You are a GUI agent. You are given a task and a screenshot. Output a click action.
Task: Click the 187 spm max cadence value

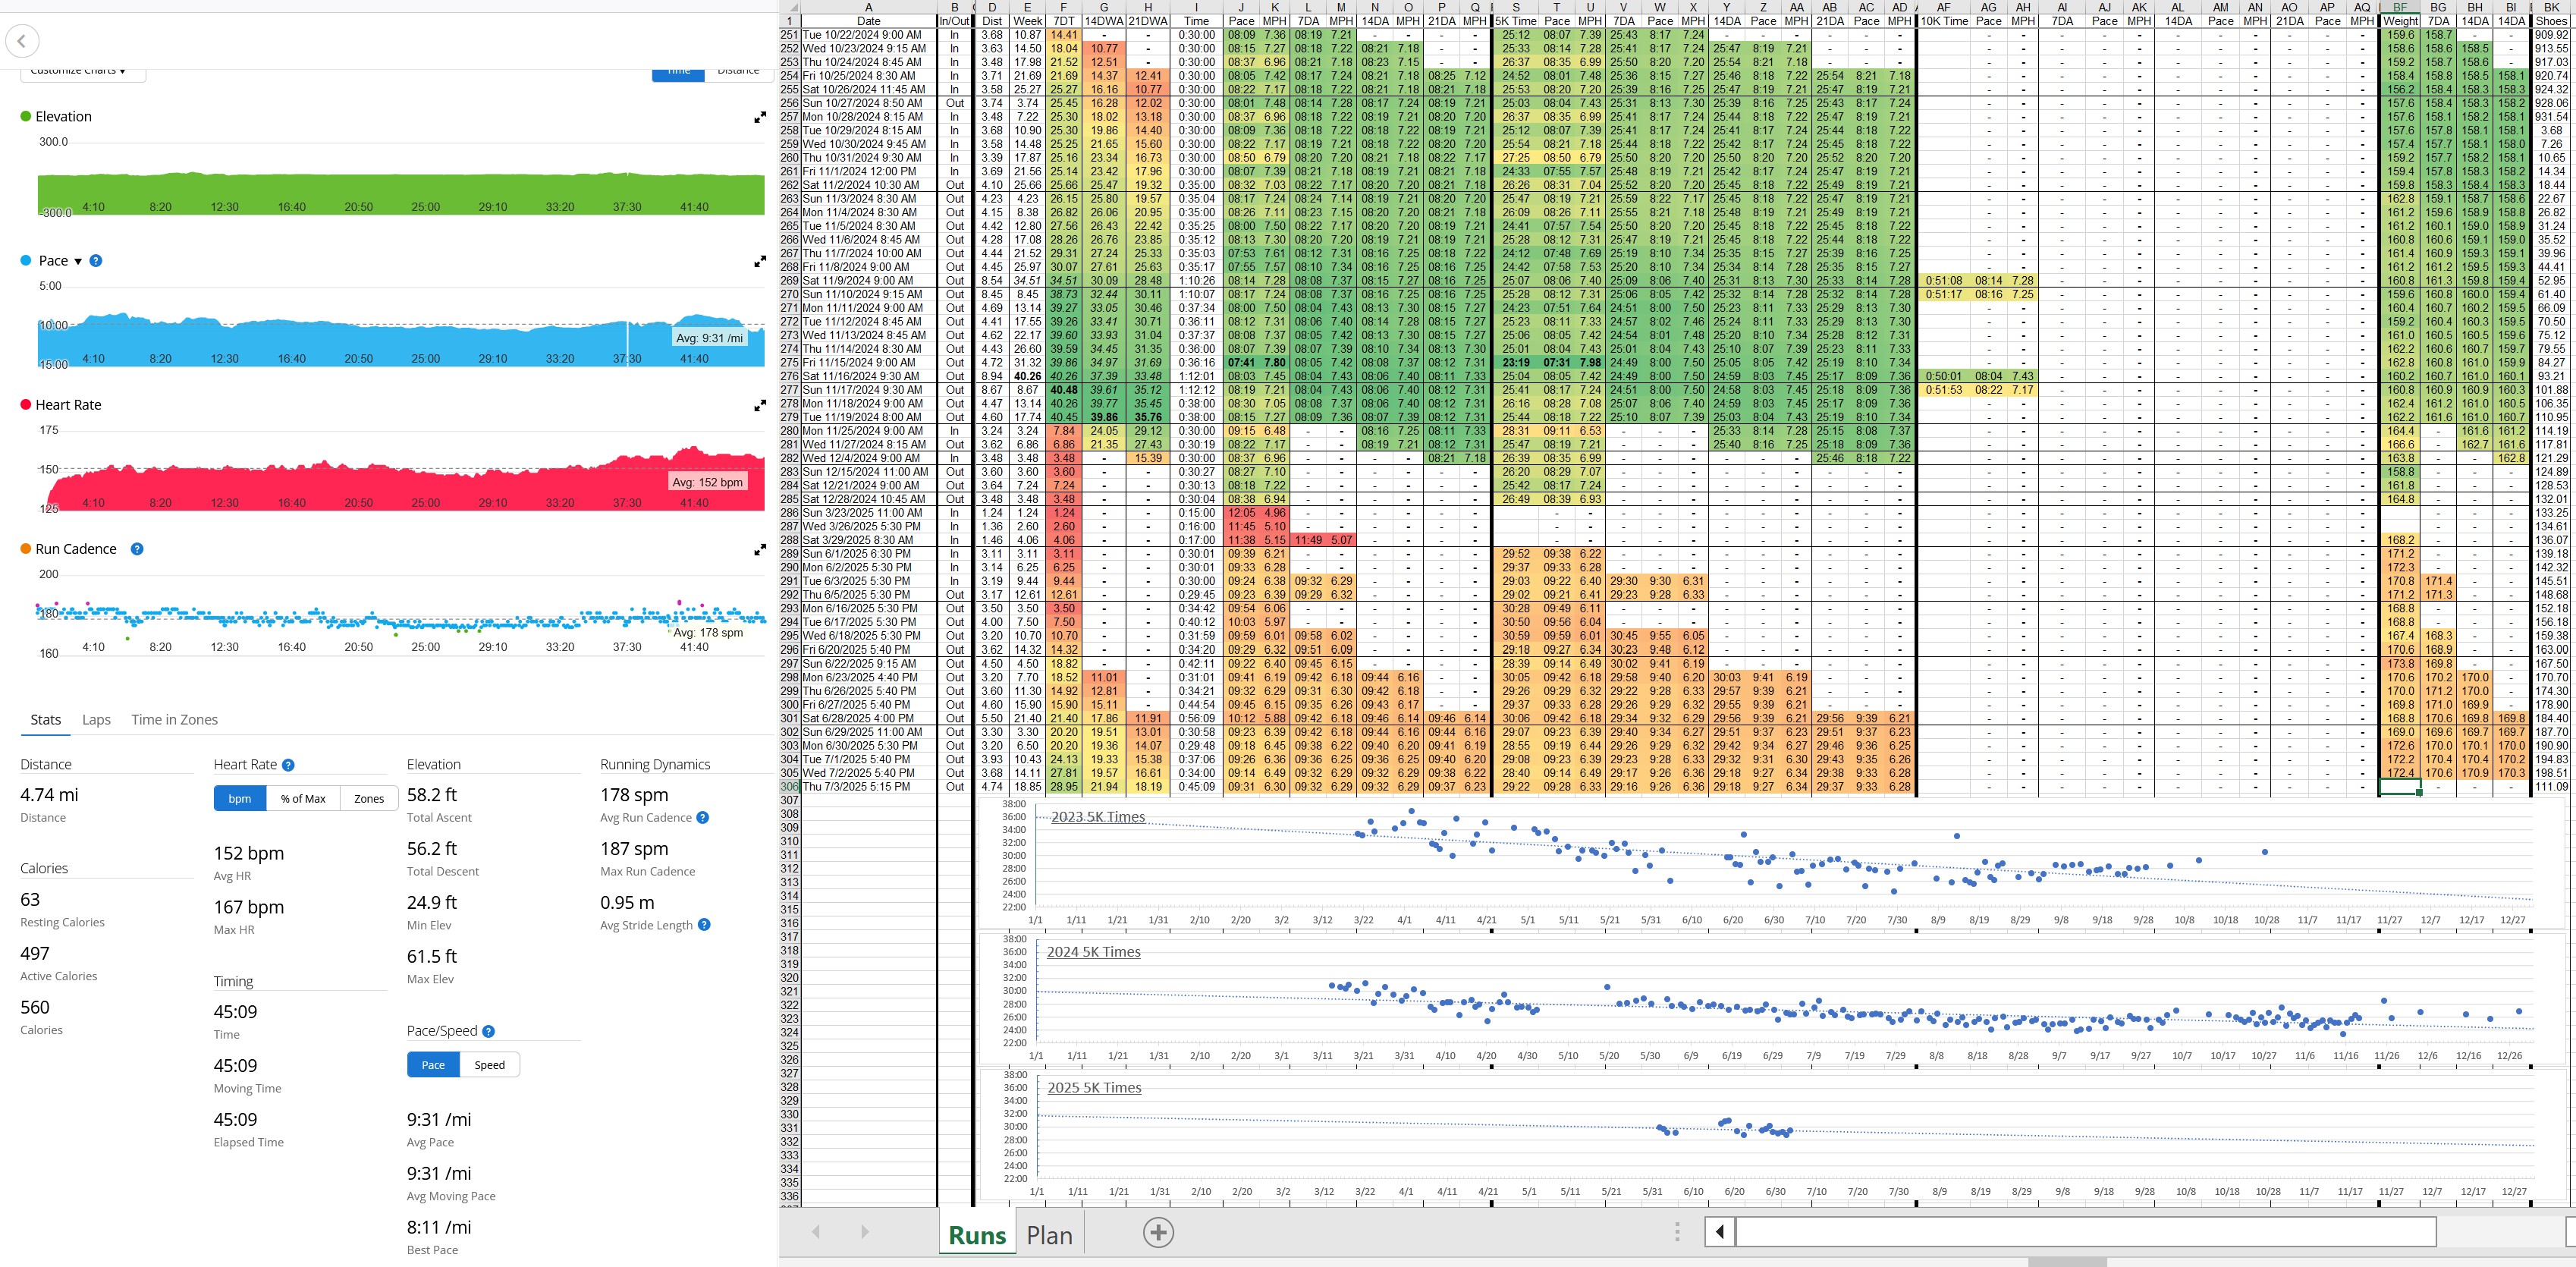pos(634,849)
